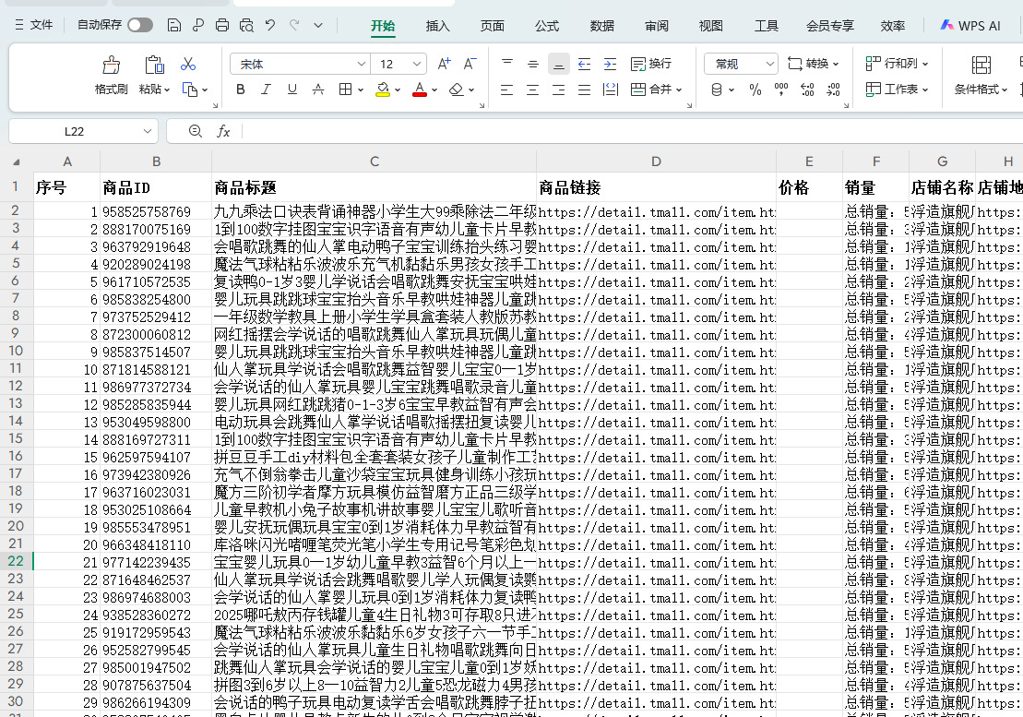Click the 换行 wrap text button
Image resolution: width=1023 pixels, height=717 pixels.
pos(651,64)
